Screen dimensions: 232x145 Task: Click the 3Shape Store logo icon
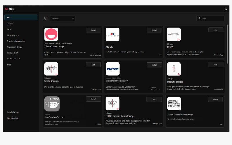[6, 9]
